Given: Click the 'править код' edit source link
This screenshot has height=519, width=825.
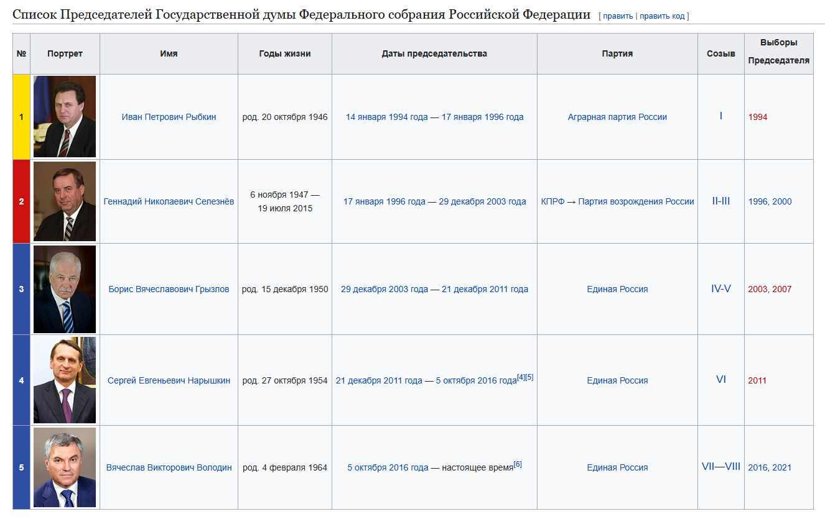Looking at the screenshot, I should pos(662,16).
